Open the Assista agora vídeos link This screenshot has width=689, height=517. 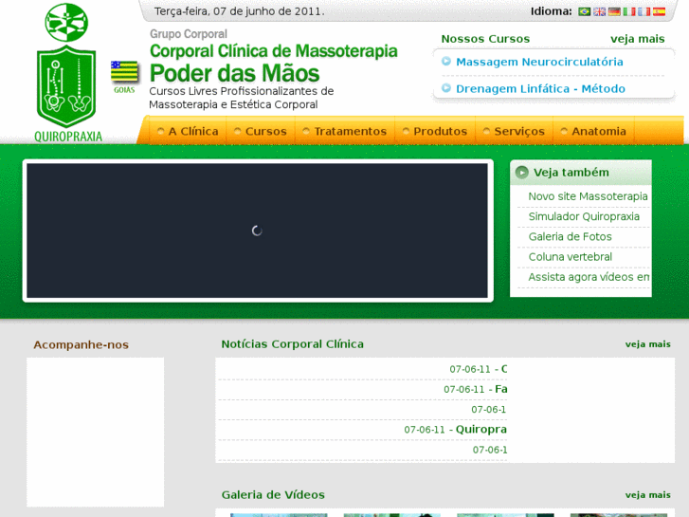(589, 277)
